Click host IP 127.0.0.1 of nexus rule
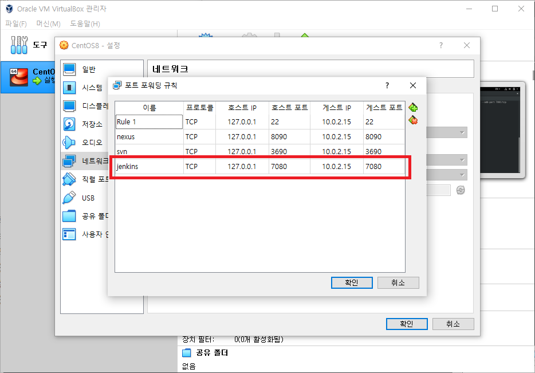Viewport: 535px width, 373px height. (242, 137)
